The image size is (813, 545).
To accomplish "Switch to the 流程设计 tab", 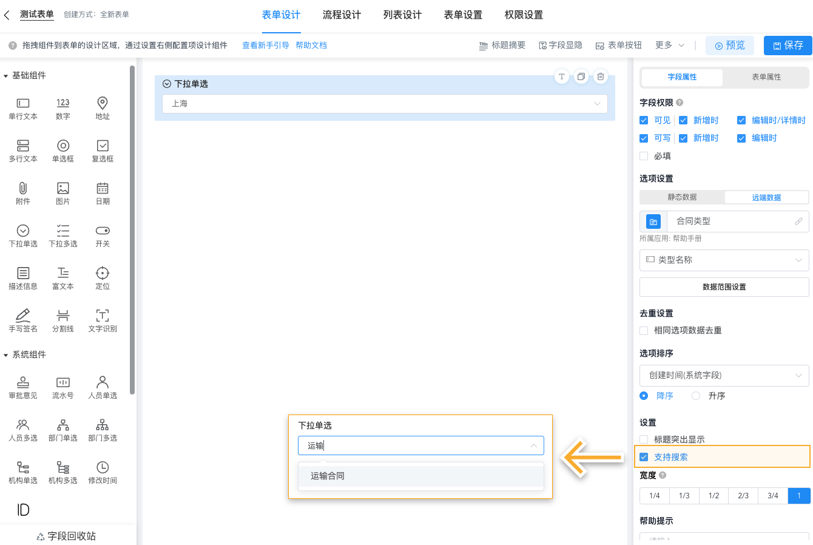I will (x=341, y=15).
